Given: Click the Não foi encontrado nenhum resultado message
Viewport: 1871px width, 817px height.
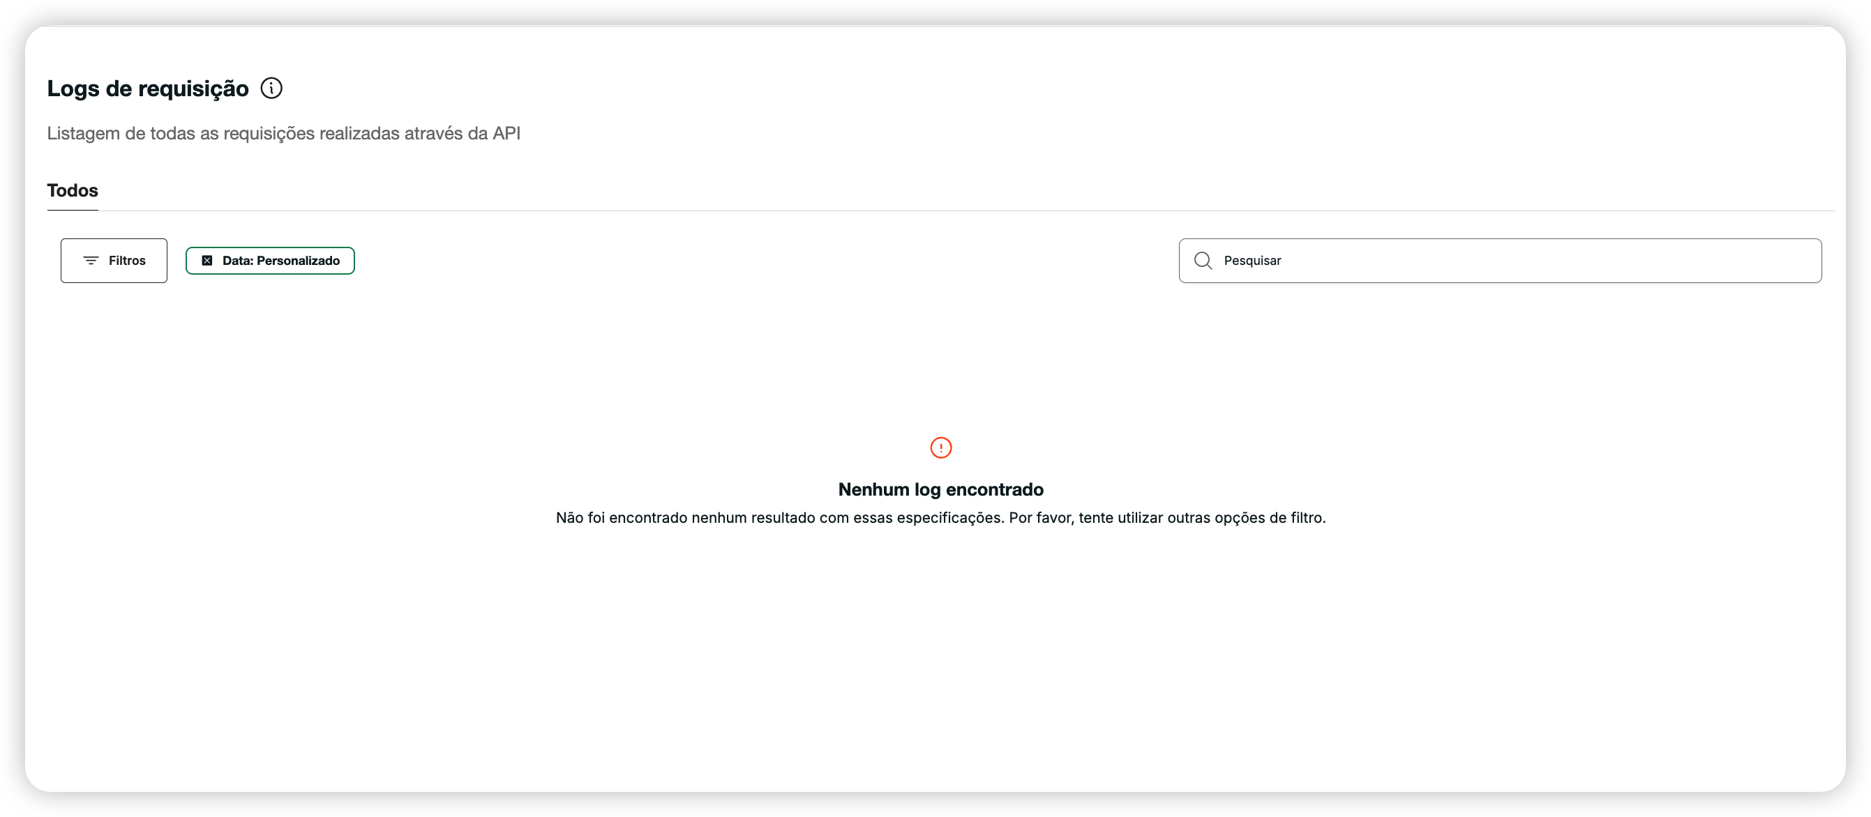Looking at the screenshot, I should point(940,518).
